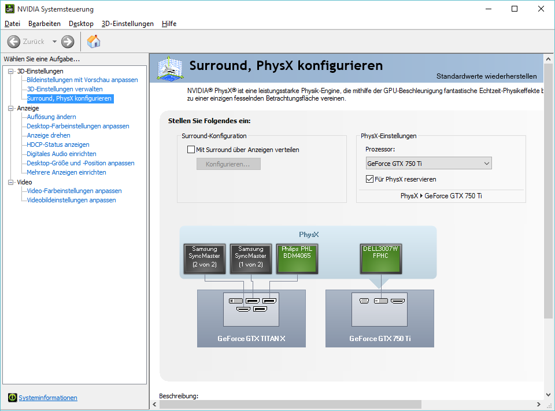Maximize the NVIDIA Systemsteuerung window
This screenshot has height=411, width=555.
click(x=515, y=9)
